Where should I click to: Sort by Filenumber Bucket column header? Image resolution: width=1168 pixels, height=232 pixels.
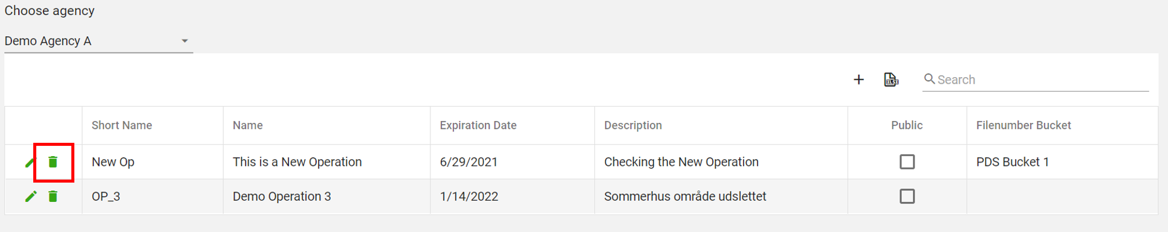(1024, 125)
